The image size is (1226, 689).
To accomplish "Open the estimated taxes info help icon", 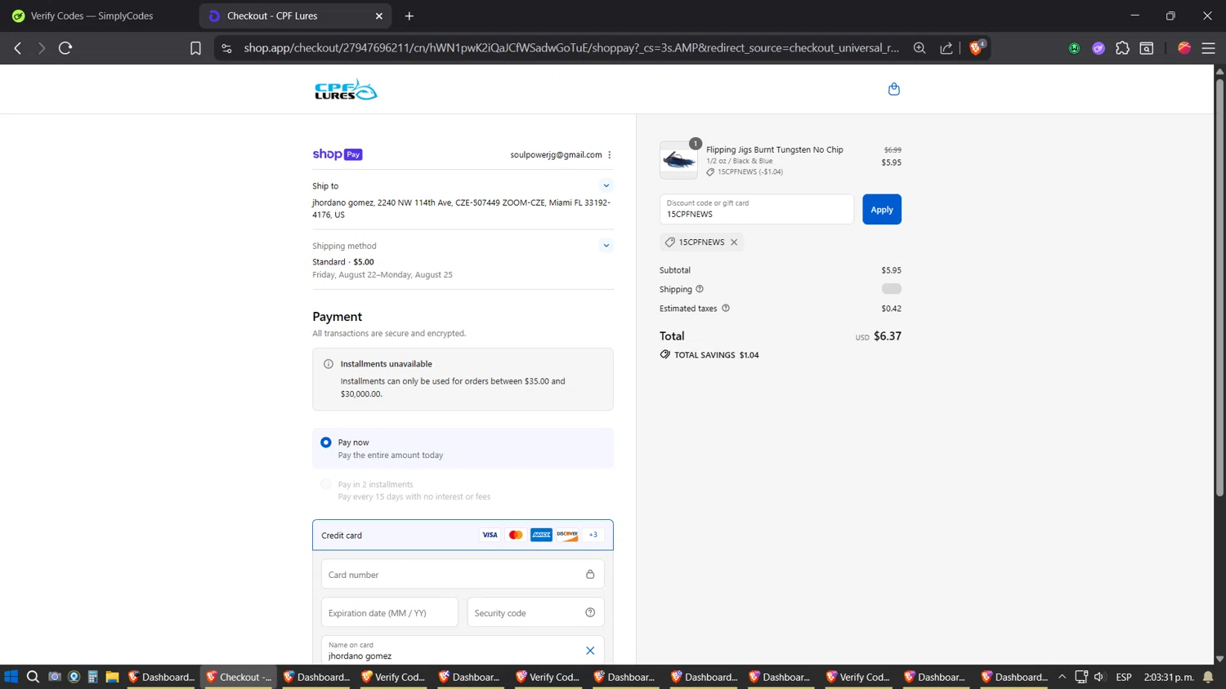I will (x=726, y=309).
